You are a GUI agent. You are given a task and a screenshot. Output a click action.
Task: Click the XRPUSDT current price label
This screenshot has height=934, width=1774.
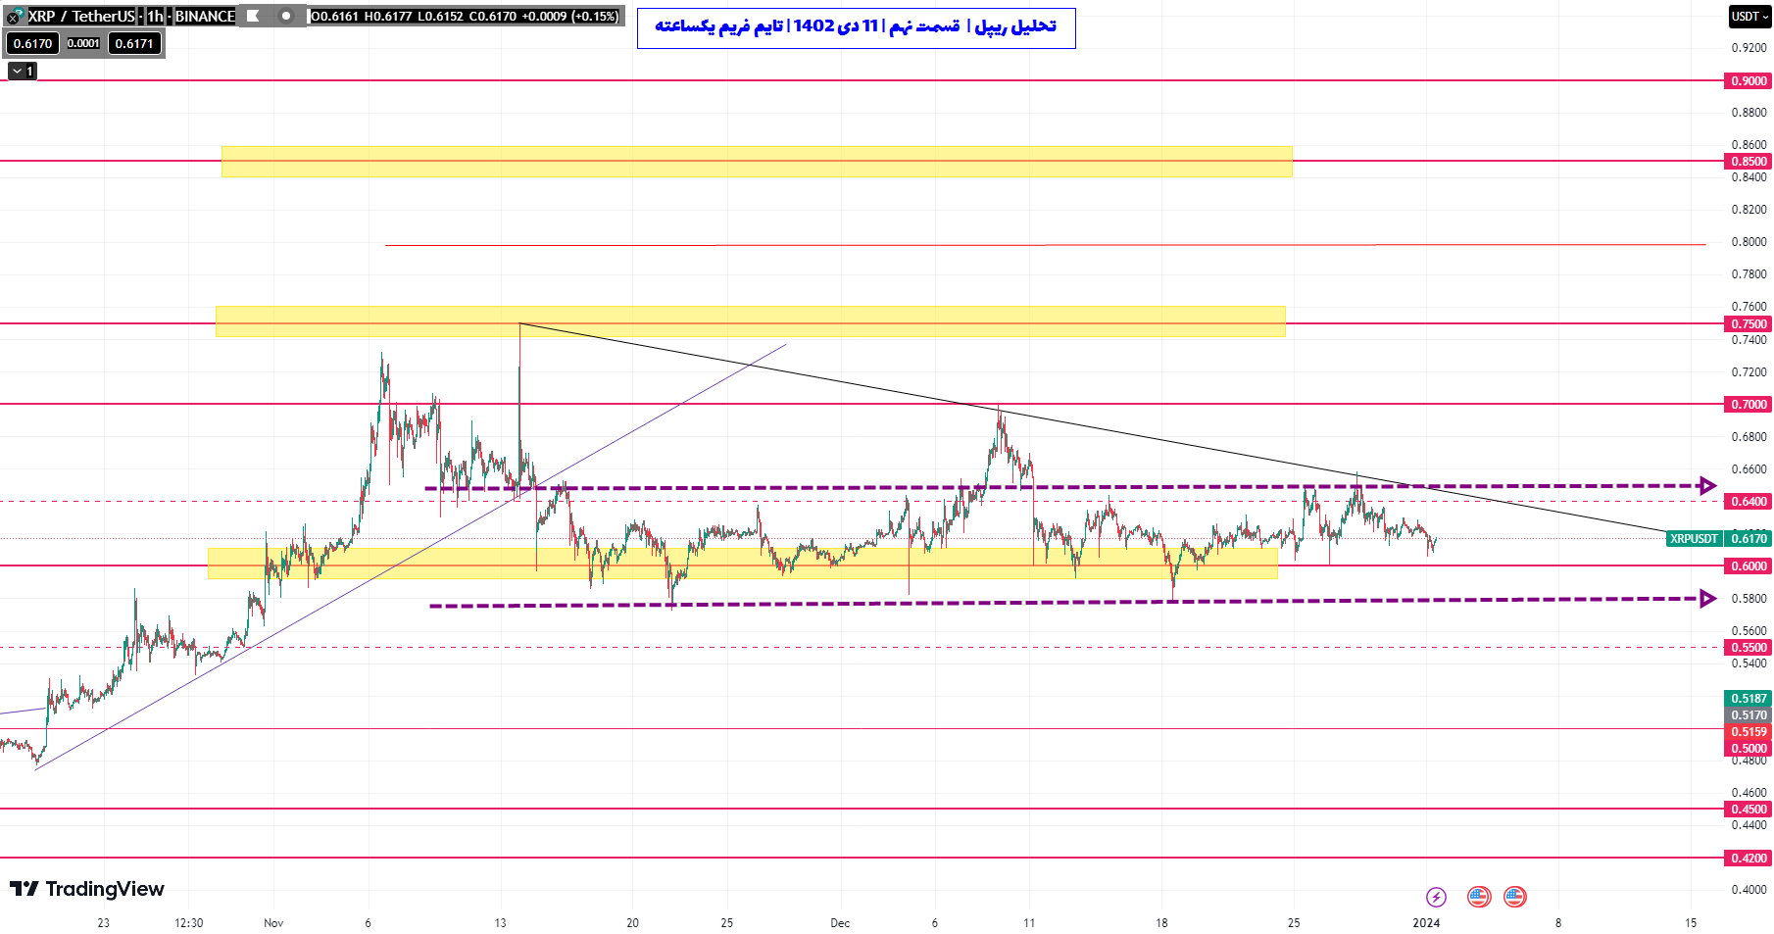click(1694, 538)
